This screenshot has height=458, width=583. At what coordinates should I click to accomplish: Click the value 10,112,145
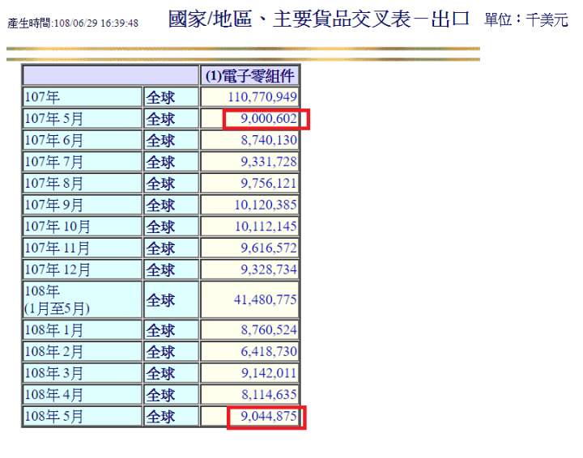tap(266, 227)
